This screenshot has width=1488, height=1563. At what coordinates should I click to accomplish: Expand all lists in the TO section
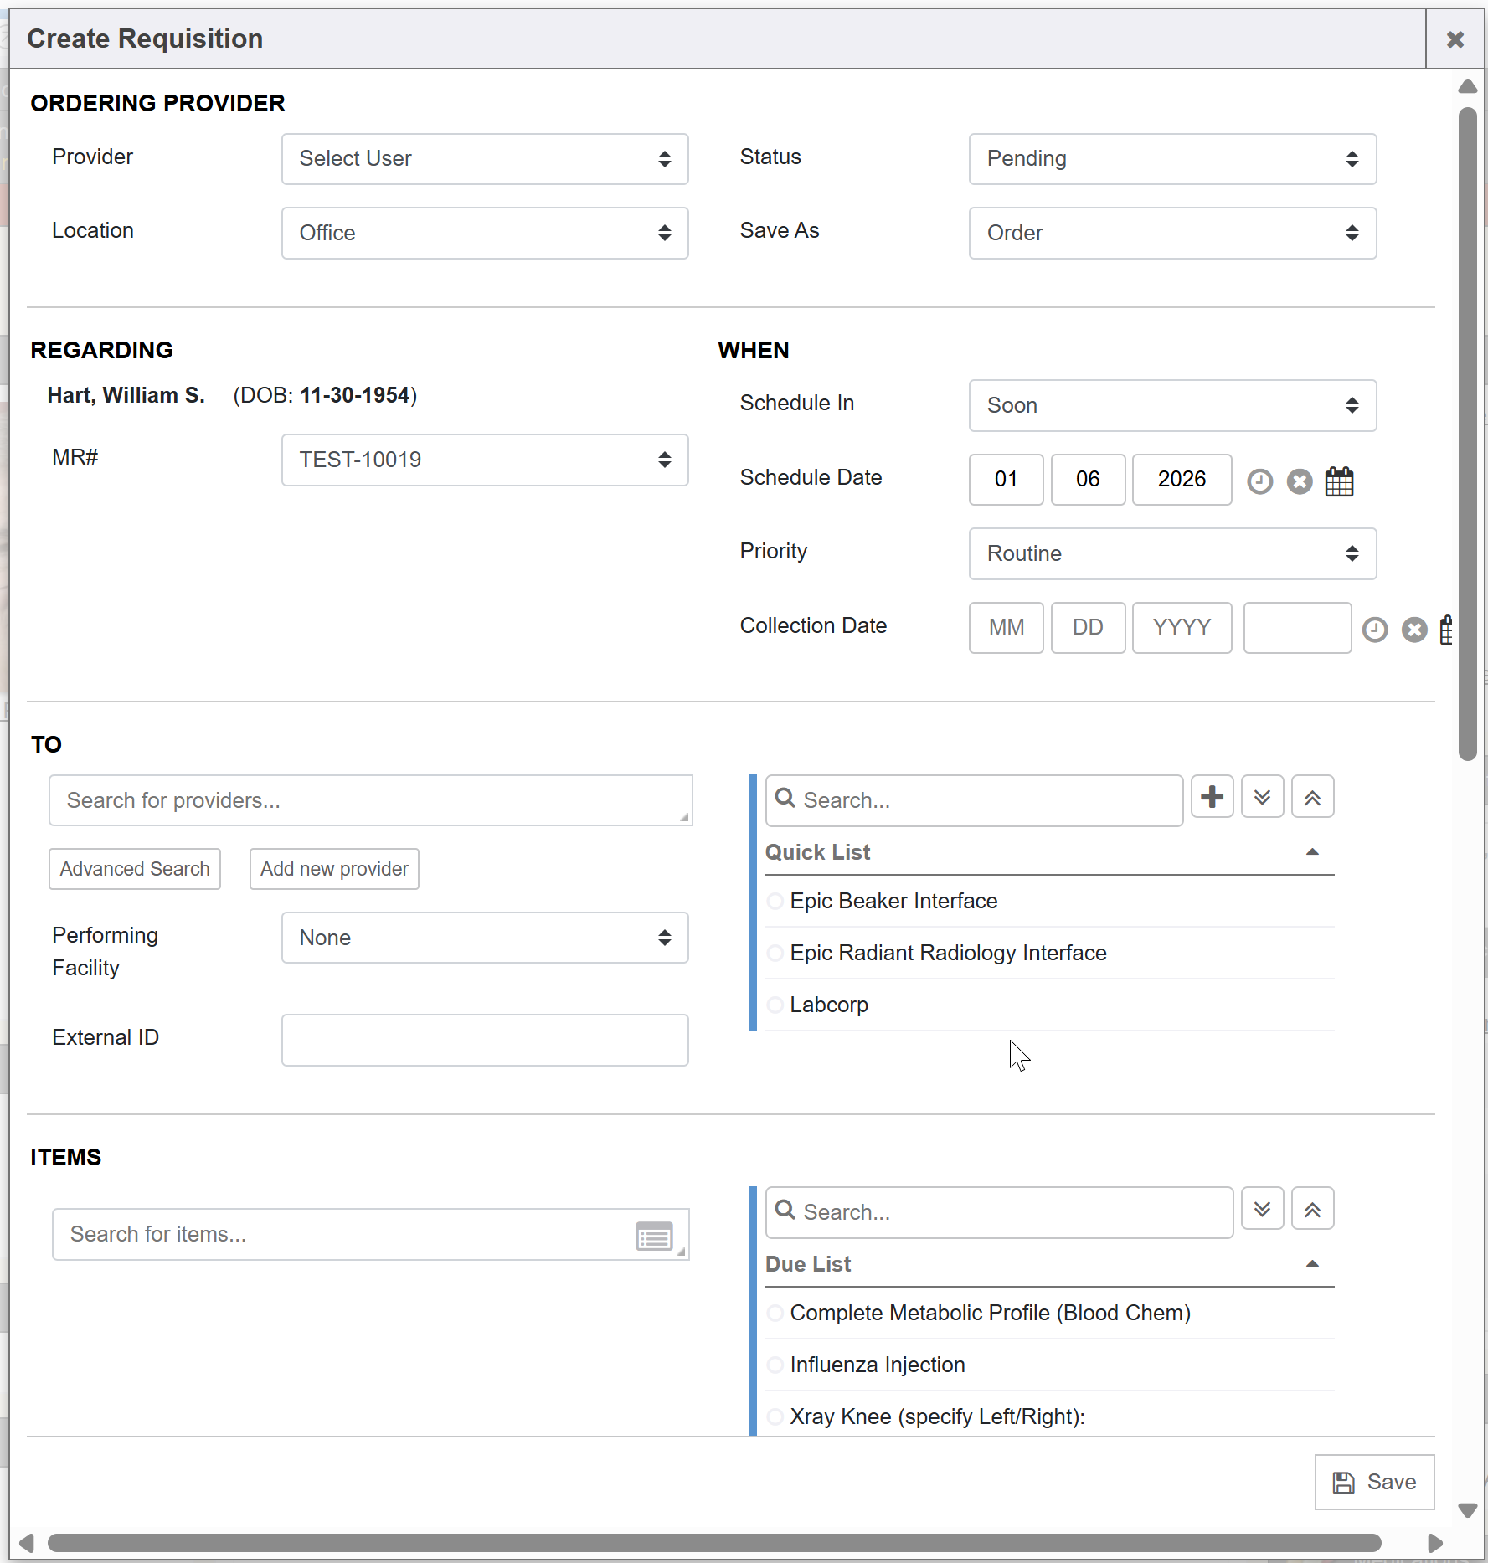(x=1262, y=797)
